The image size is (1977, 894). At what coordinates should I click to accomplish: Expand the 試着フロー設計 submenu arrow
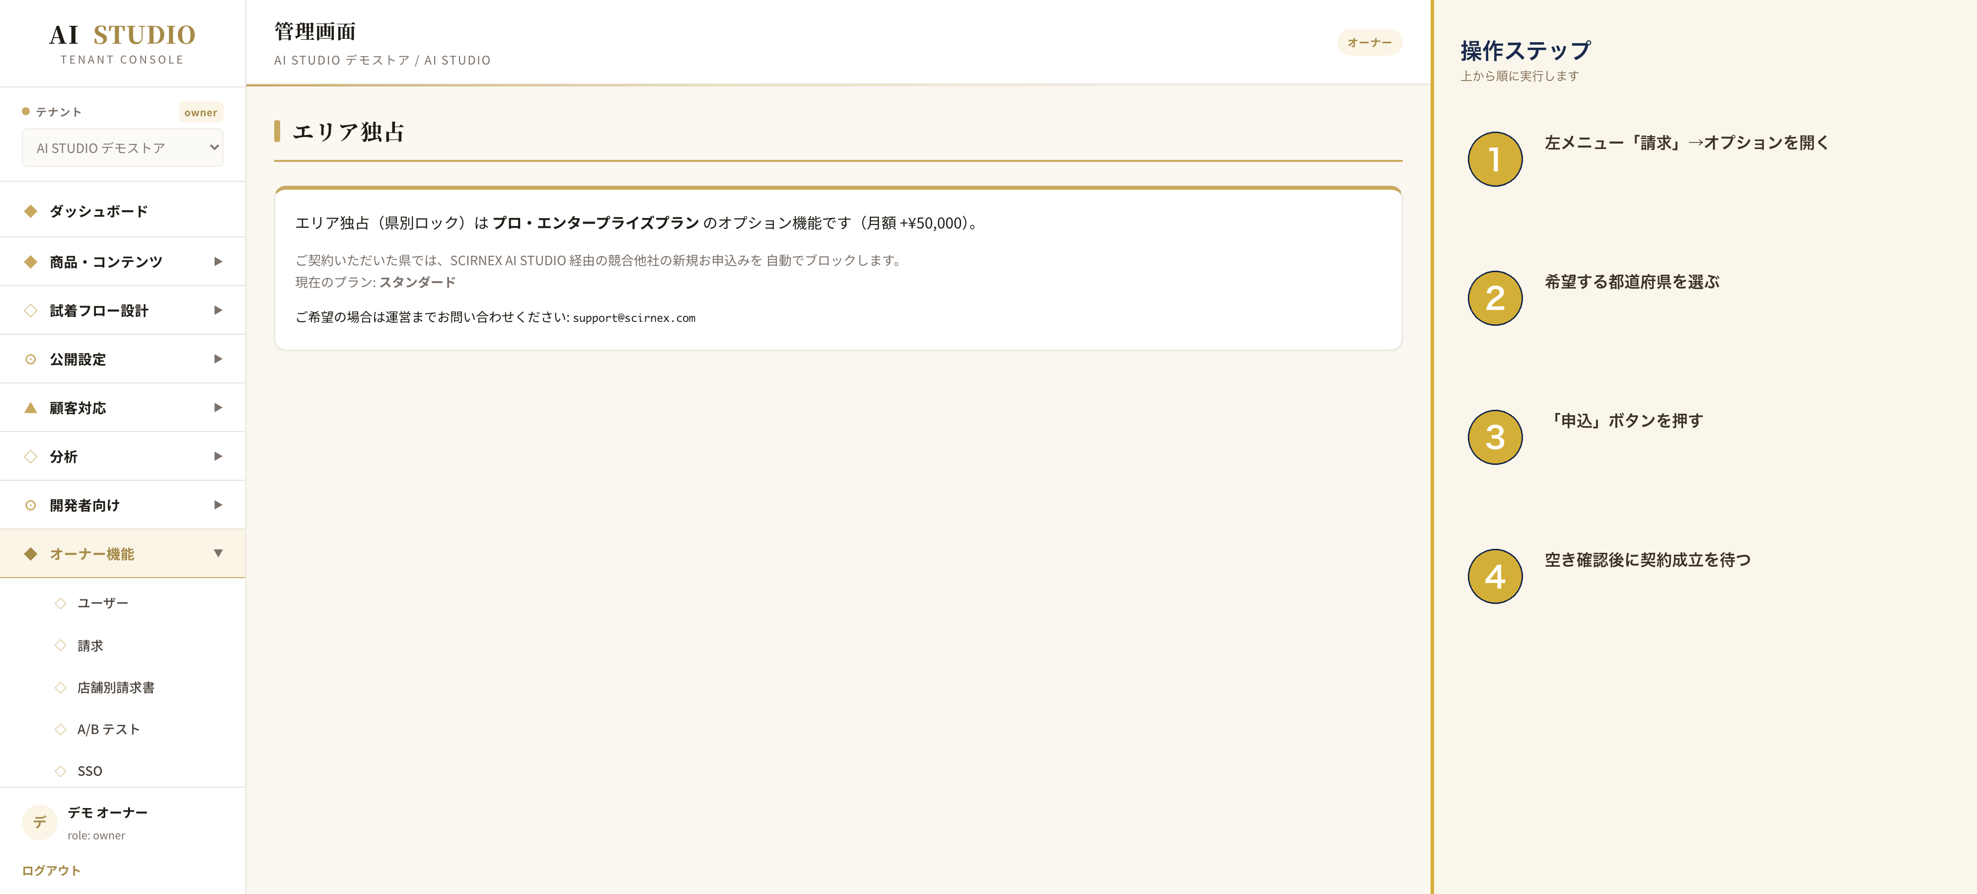218,311
